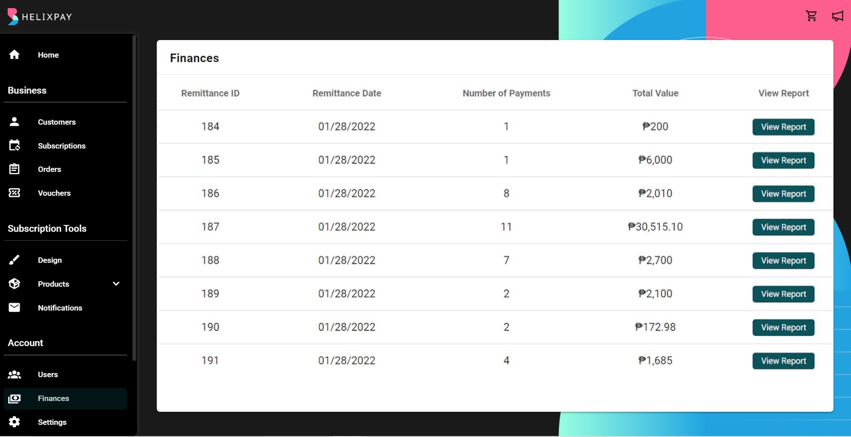Click the Account section heading
The height and width of the screenshot is (437, 851).
26,343
